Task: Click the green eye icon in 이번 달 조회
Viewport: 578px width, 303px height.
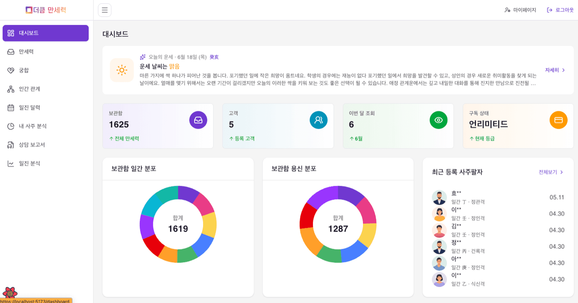Action: point(439,120)
